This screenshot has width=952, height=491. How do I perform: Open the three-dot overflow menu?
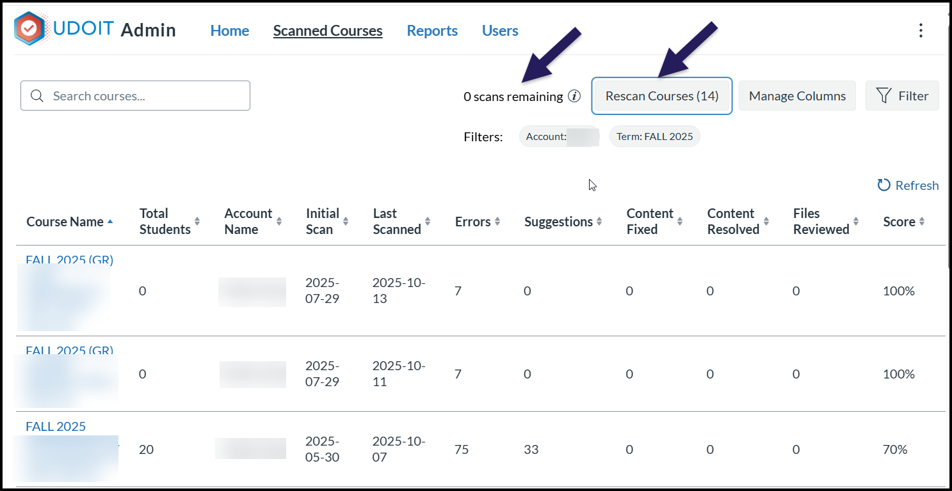click(x=921, y=30)
